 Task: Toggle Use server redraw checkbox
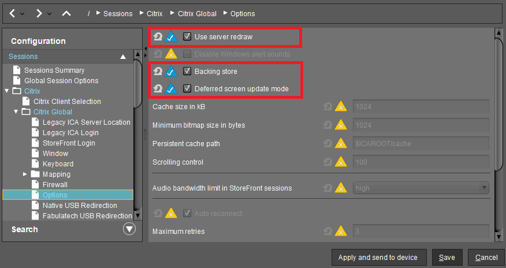[187, 37]
